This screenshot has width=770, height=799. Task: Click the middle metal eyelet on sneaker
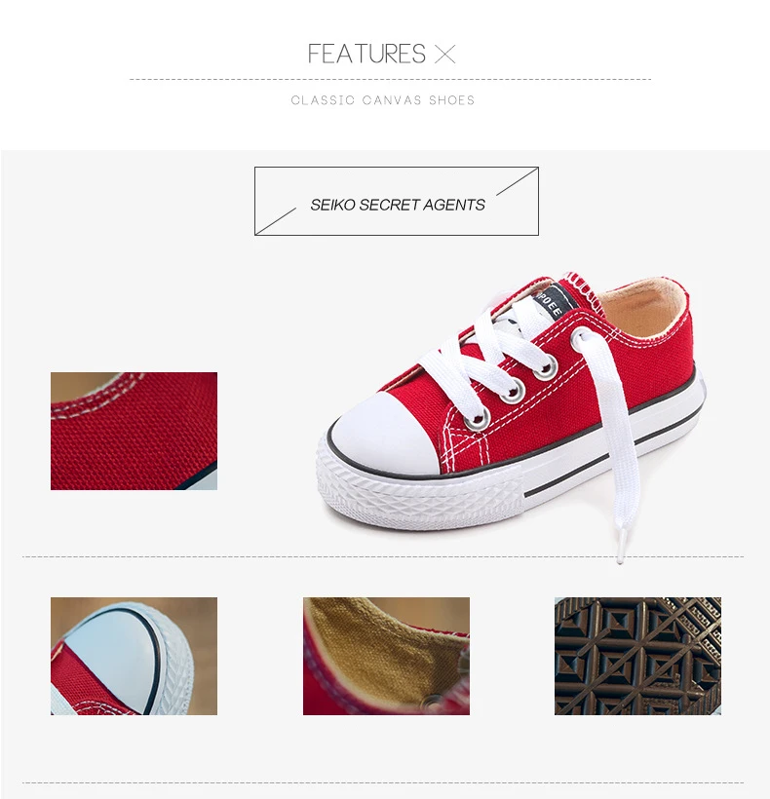click(x=512, y=393)
